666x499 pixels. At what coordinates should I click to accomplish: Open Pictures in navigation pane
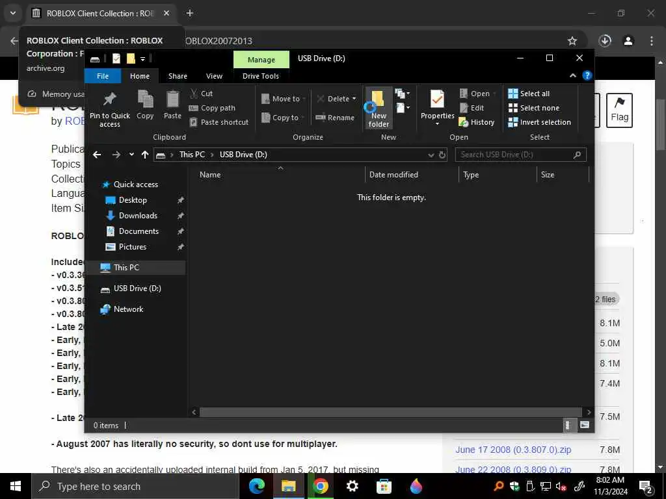[x=133, y=247]
